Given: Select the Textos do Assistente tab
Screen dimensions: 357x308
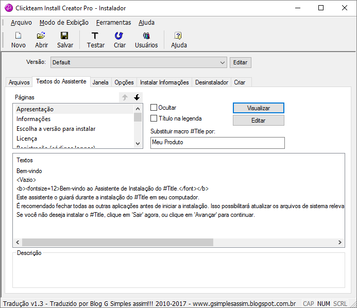Looking at the screenshot, I should point(61,81).
